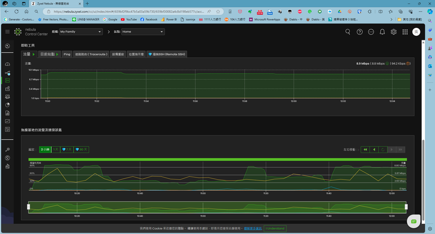
Task: Switch to the Traceroute tool tab
Action: tap(91, 54)
